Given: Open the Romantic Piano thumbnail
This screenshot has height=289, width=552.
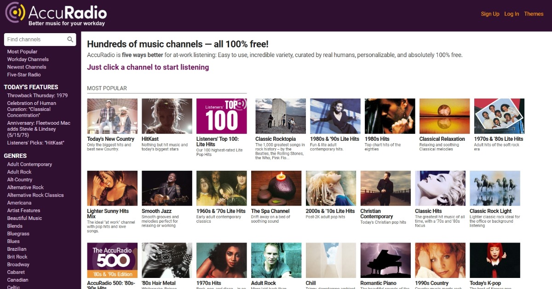Looking at the screenshot, I should pyautogui.click(x=385, y=260).
